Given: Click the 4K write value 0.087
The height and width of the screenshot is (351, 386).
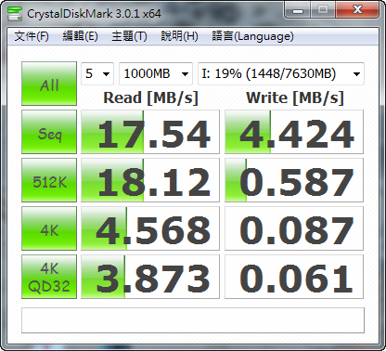Looking at the screenshot, I should click(x=294, y=228).
